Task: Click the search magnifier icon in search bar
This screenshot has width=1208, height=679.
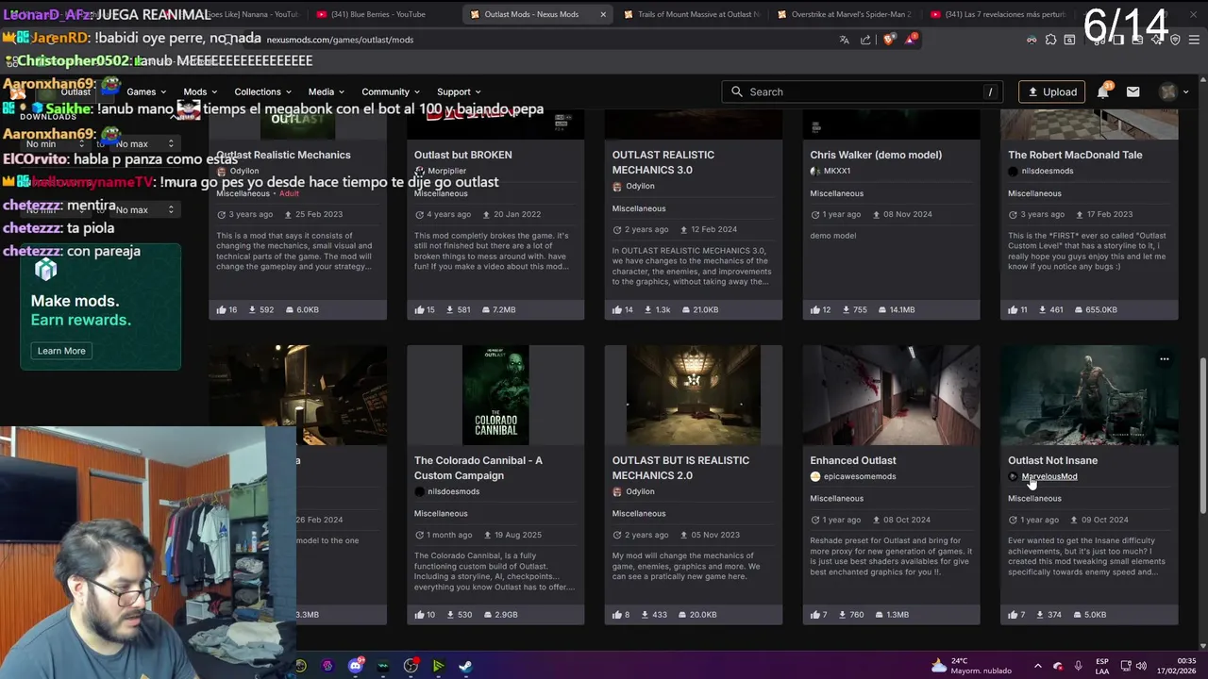Action: (x=737, y=91)
